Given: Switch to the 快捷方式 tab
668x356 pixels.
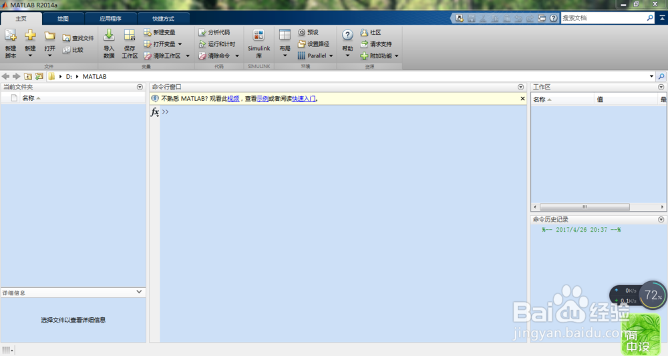Looking at the screenshot, I should (x=163, y=18).
